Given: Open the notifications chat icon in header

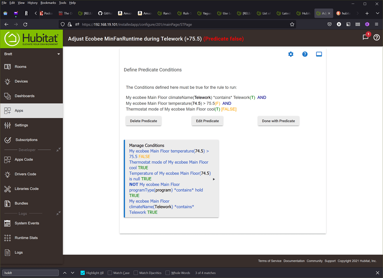Looking at the screenshot, I should (x=365, y=37).
